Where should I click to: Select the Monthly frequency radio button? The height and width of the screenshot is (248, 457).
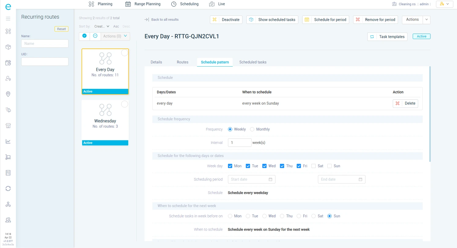click(252, 129)
